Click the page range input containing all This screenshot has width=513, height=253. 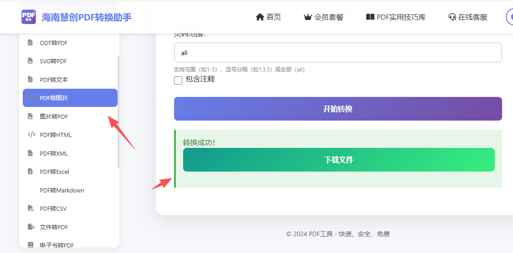click(338, 53)
